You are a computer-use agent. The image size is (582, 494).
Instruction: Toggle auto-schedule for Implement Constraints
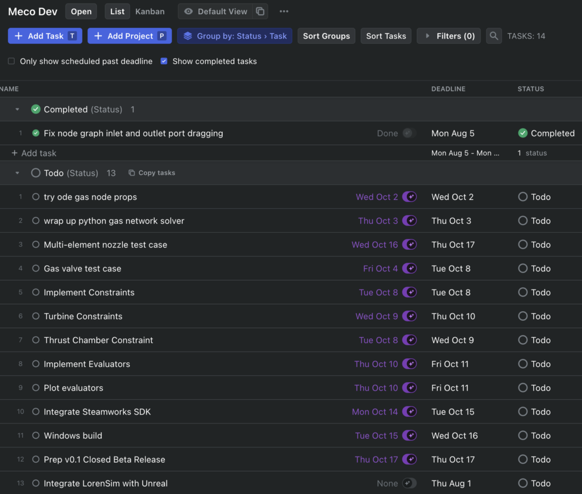(x=409, y=292)
